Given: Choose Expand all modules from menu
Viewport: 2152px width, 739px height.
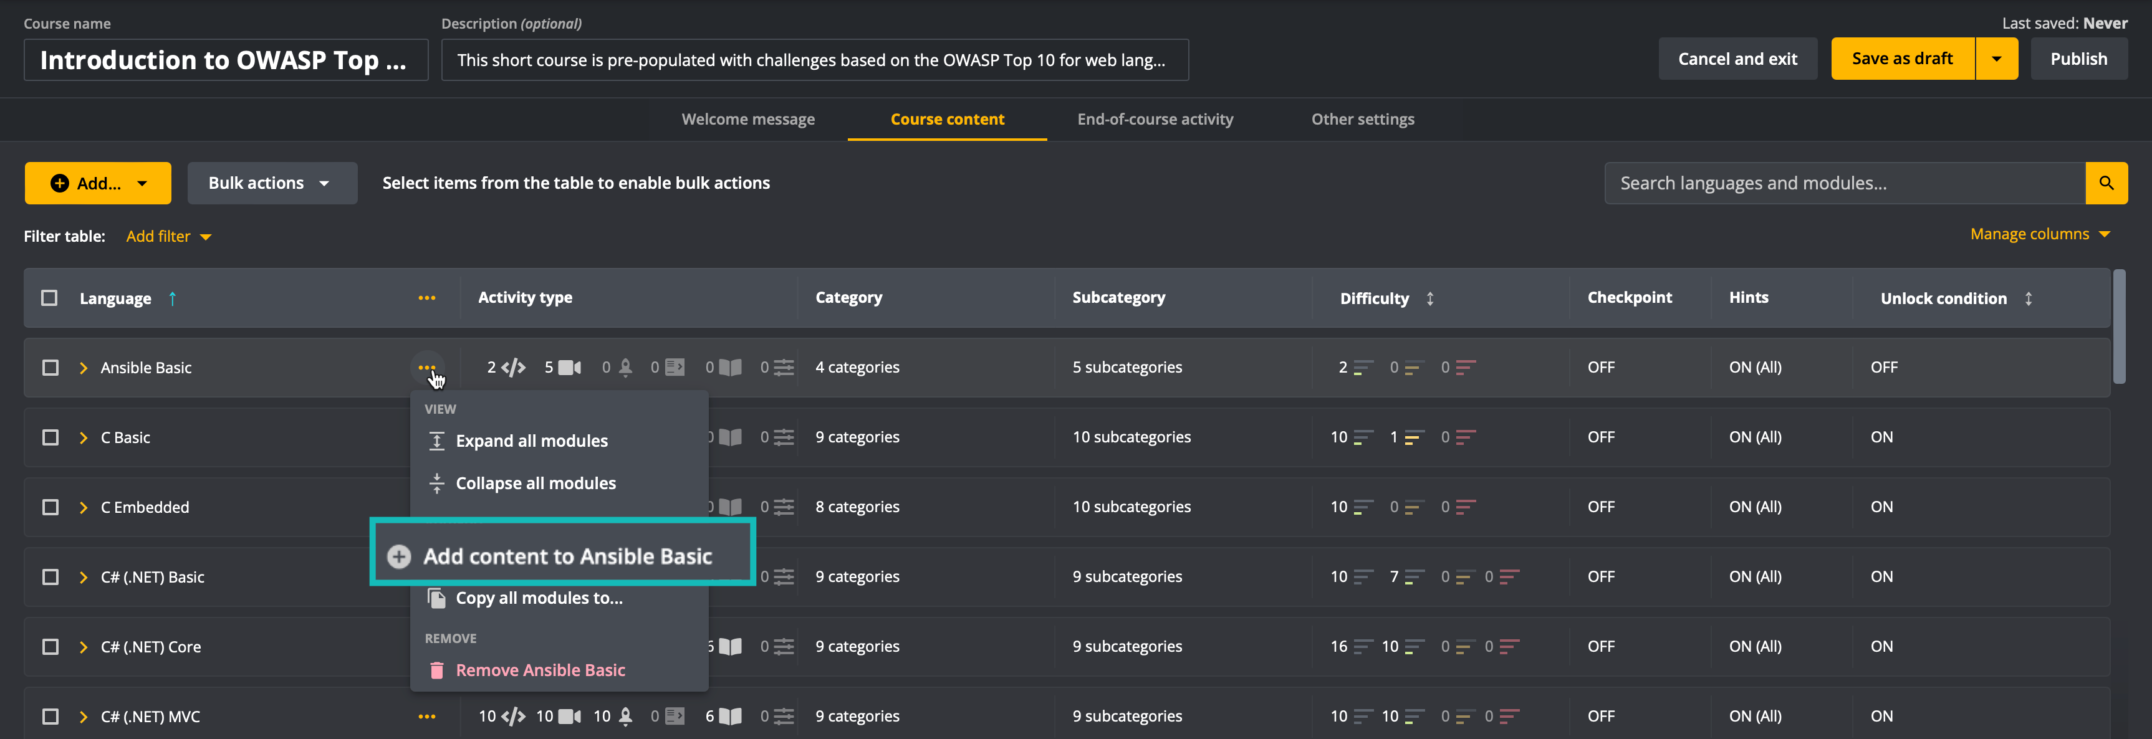Looking at the screenshot, I should point(558,441).
